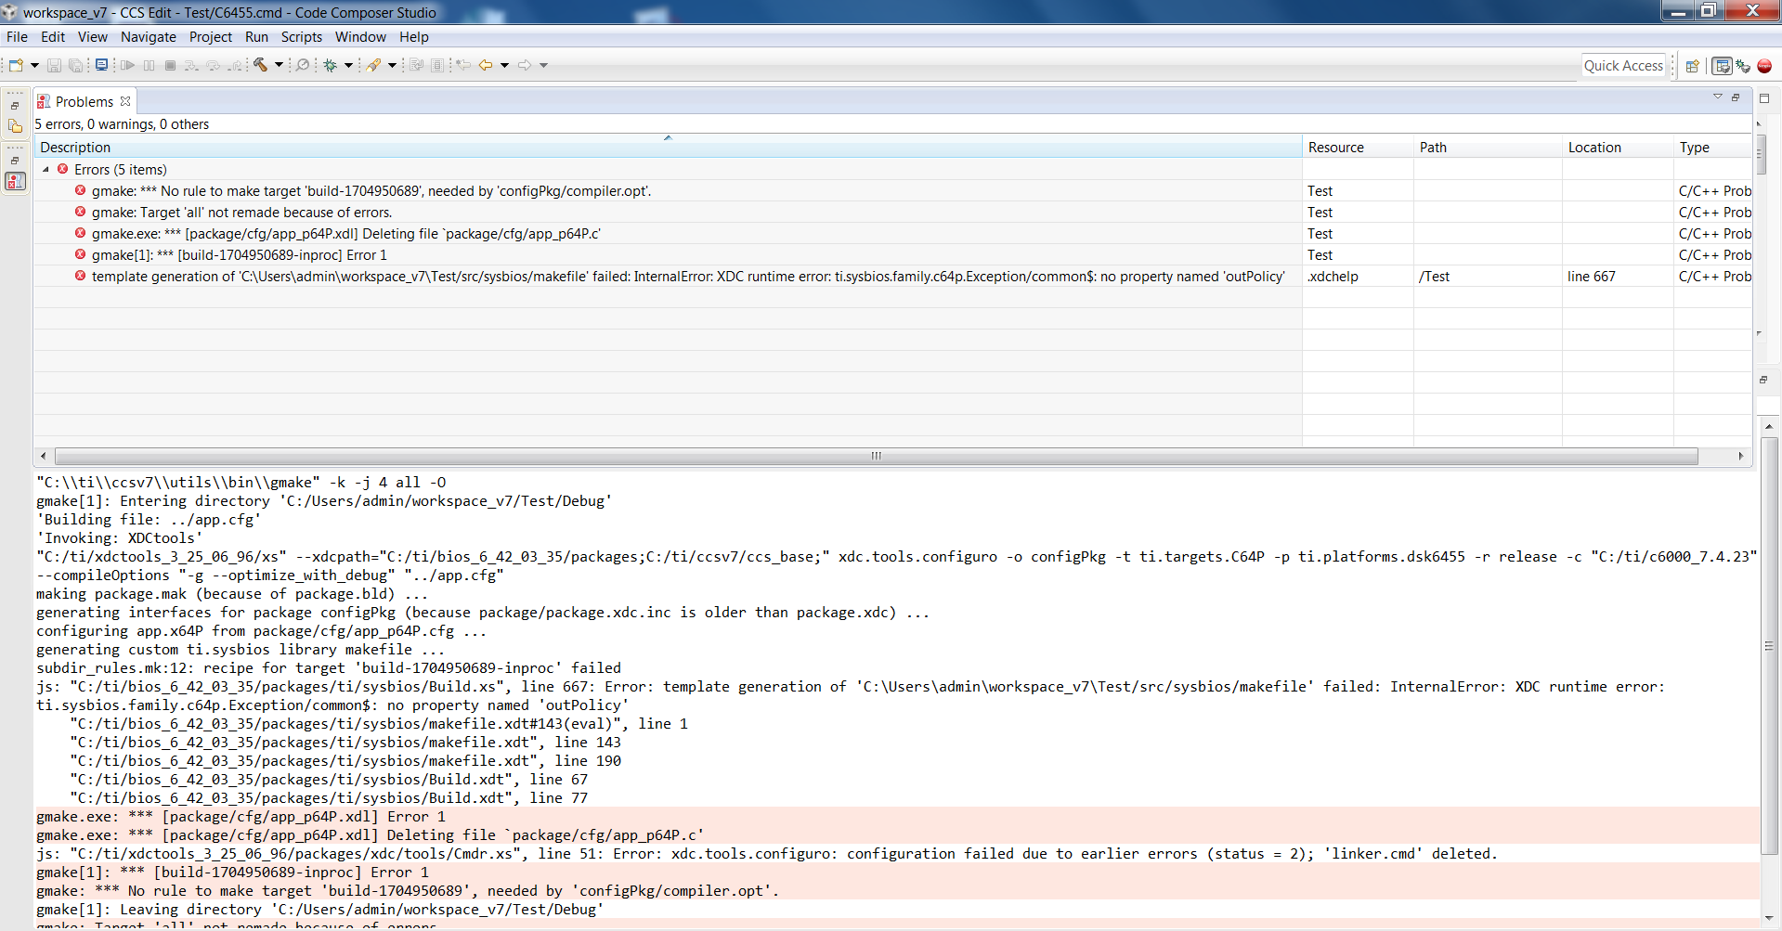Click the magnifier search toolbar icon

pos(303,65)
